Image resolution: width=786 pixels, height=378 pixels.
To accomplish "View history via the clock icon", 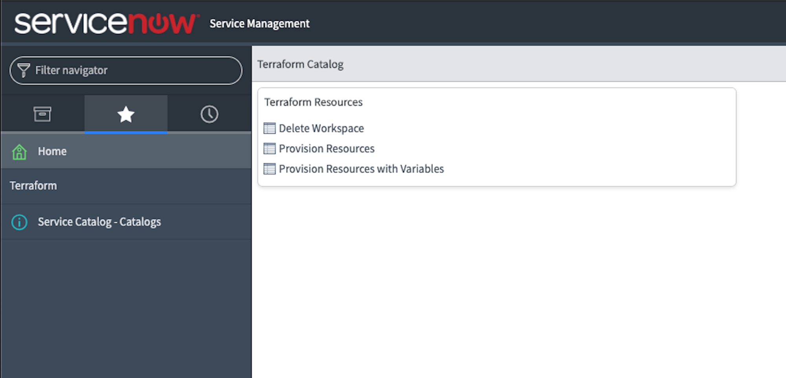I will (x=209, y=114).
